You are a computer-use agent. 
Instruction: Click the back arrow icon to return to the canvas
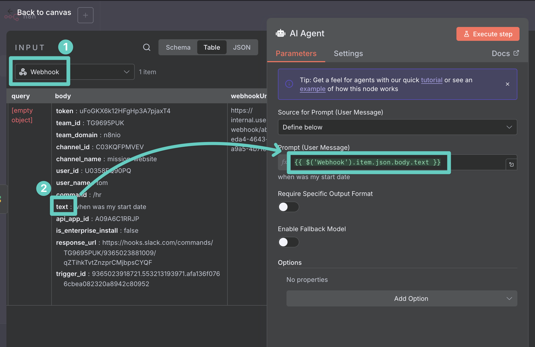pos(10,11)
